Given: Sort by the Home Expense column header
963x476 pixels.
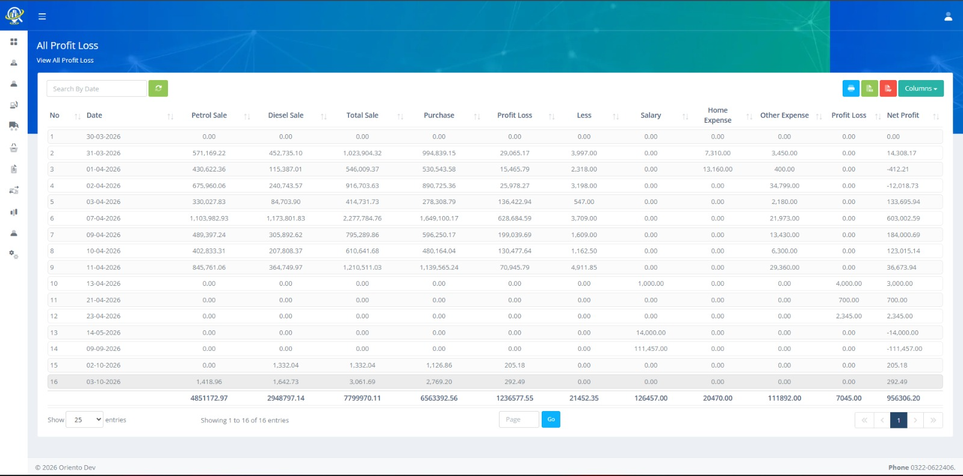Looking at the screenshot, I should click(x=717, y=116).
